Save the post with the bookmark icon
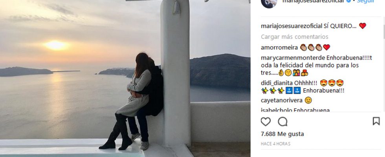This screenshot has height=157, width=385. 376,121
